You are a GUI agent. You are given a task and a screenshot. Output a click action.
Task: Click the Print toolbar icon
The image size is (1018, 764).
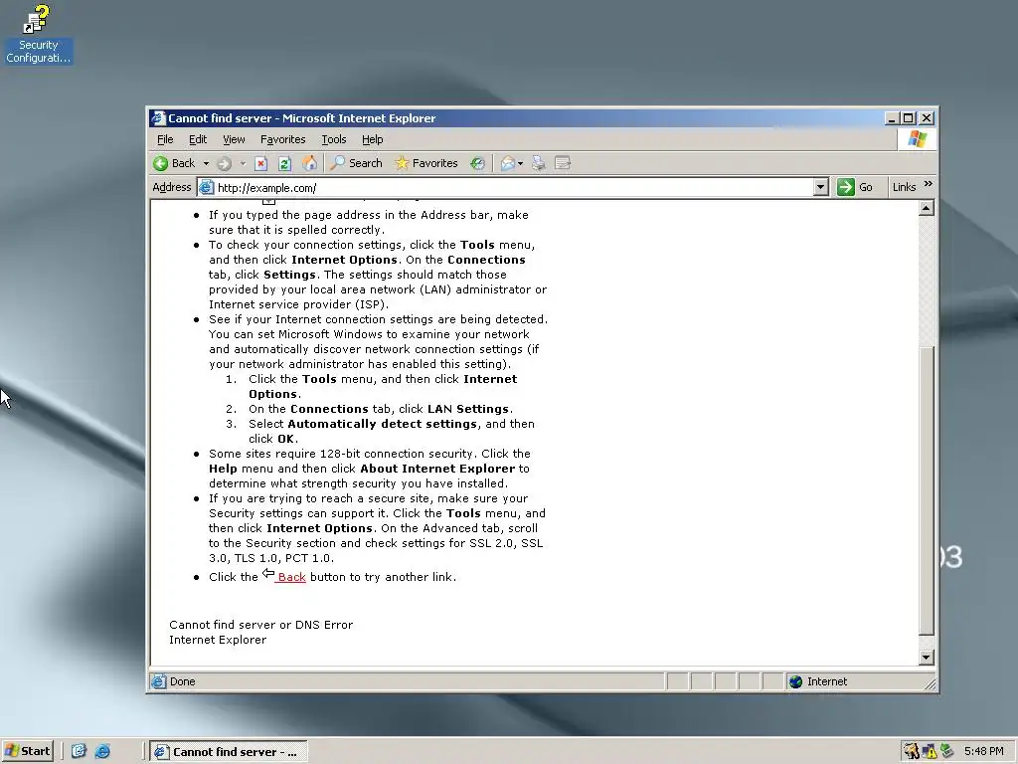[538, 164]
